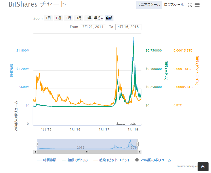The height and width of the screenshot is (173, 211).
Task: Click the vertical 24時間のボリューム axis title
Action: coord(16,116)
